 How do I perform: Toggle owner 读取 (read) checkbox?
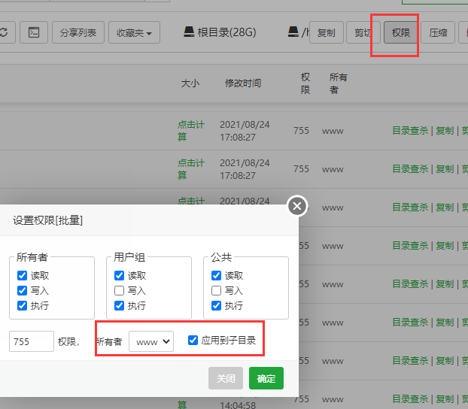22,275
